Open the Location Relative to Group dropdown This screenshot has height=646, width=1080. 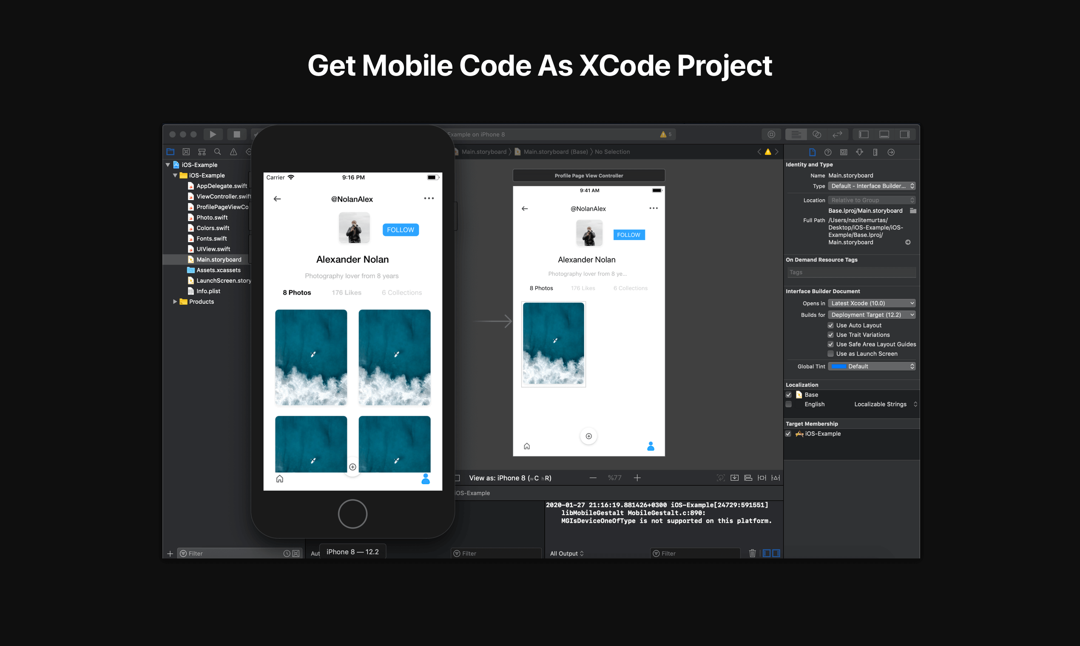point(871,200)
